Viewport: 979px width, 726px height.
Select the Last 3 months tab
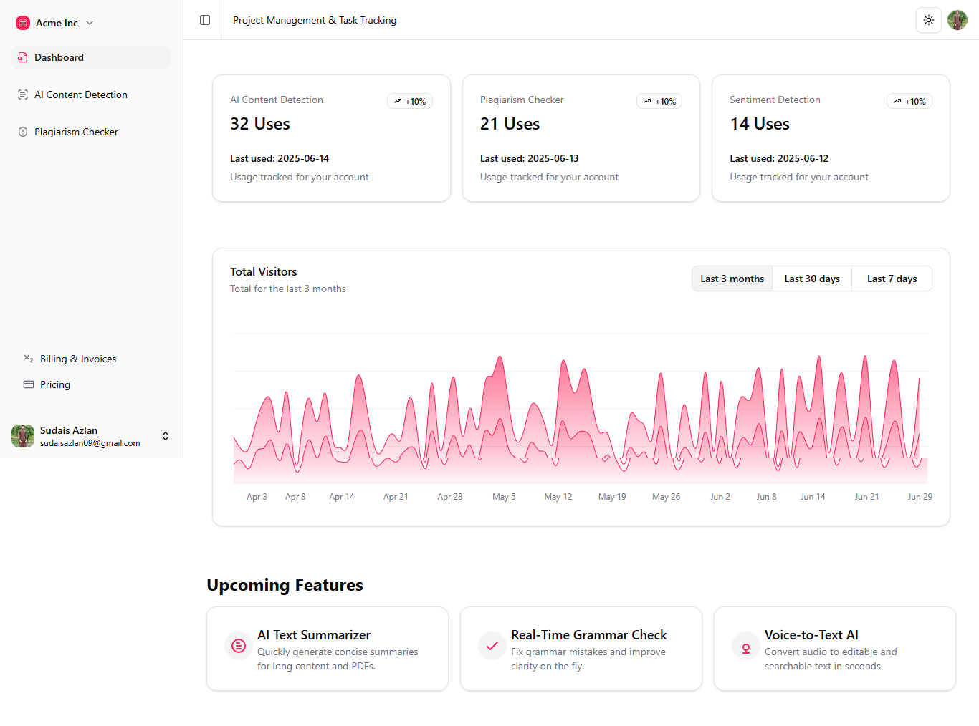tap(732, 279)
